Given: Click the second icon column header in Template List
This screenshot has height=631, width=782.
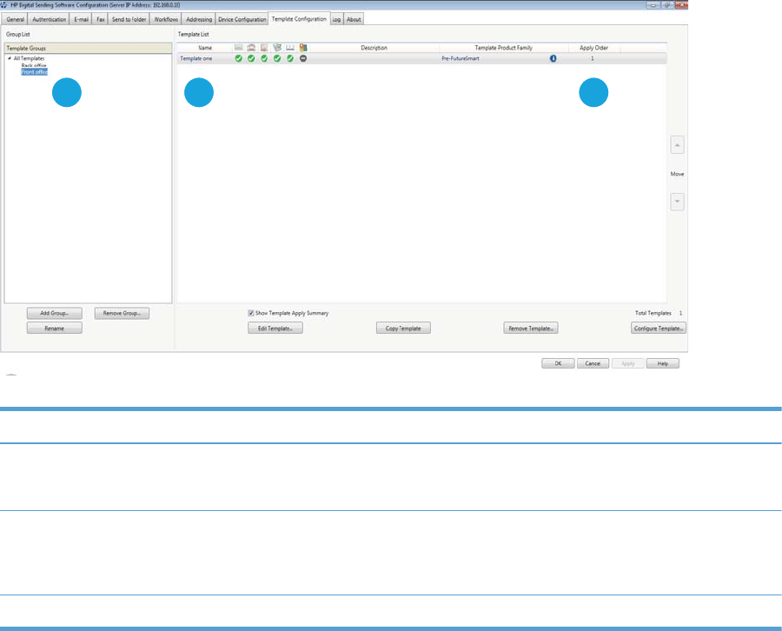Looking at the screenshot, I should (x=251, y=48).
